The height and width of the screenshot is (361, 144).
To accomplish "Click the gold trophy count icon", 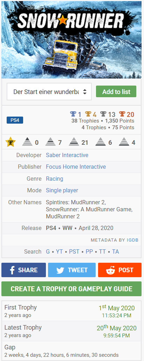I will [x=88, y=114].
